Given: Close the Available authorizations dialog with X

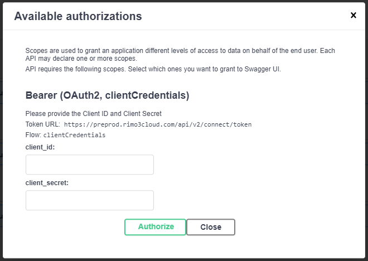Looking at the screenshot, I should tap(353, 15).
